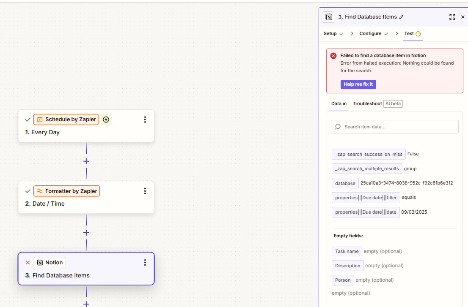This screenshot has height=307, width=468.
Task: Switch to the Test tab
Action: click(413, 33)
